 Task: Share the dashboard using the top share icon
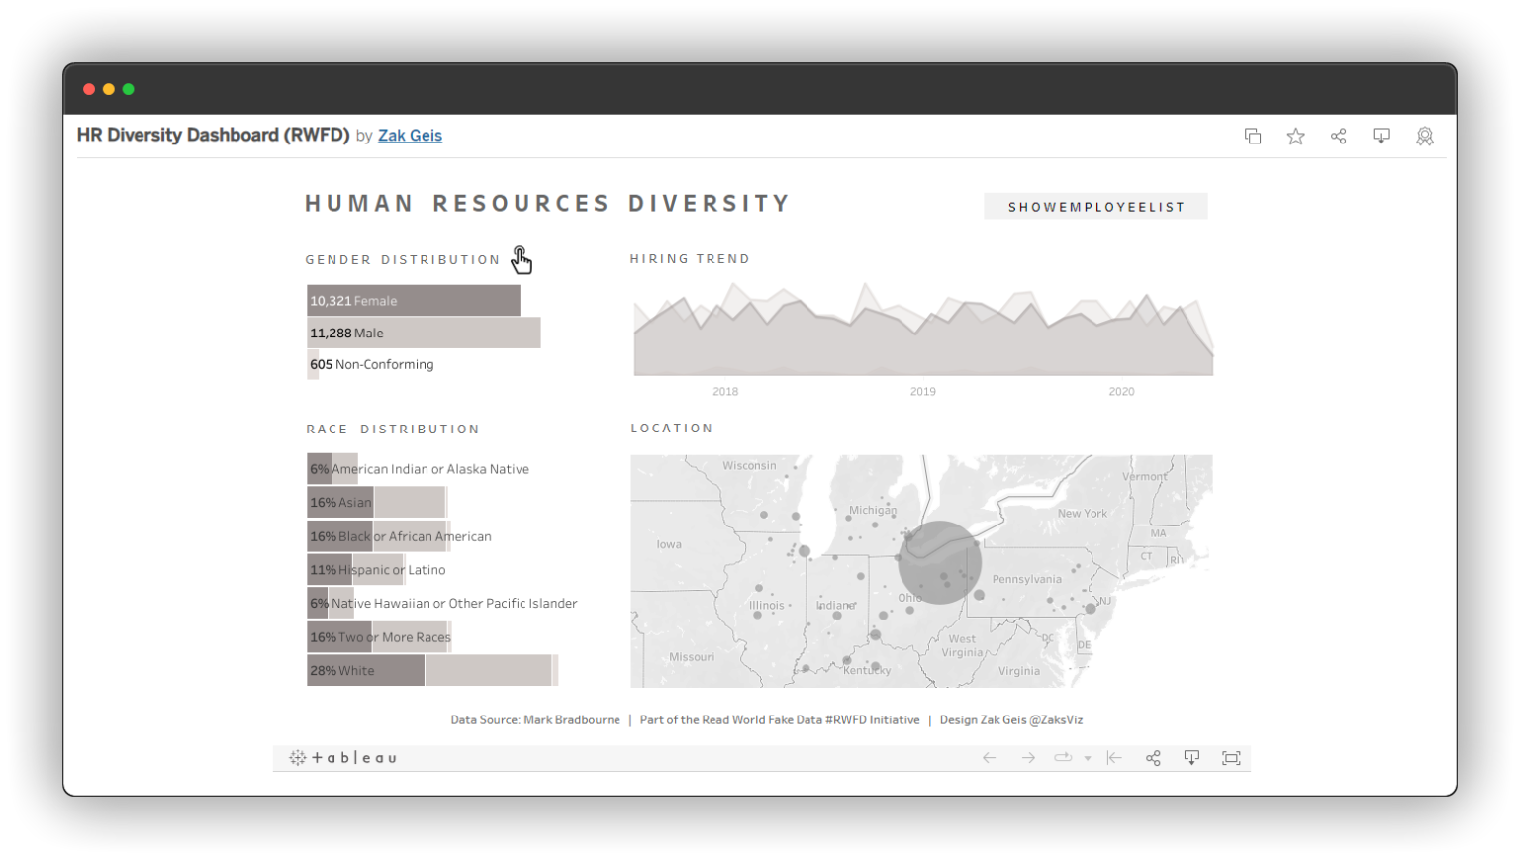(x=1339, y=136)
